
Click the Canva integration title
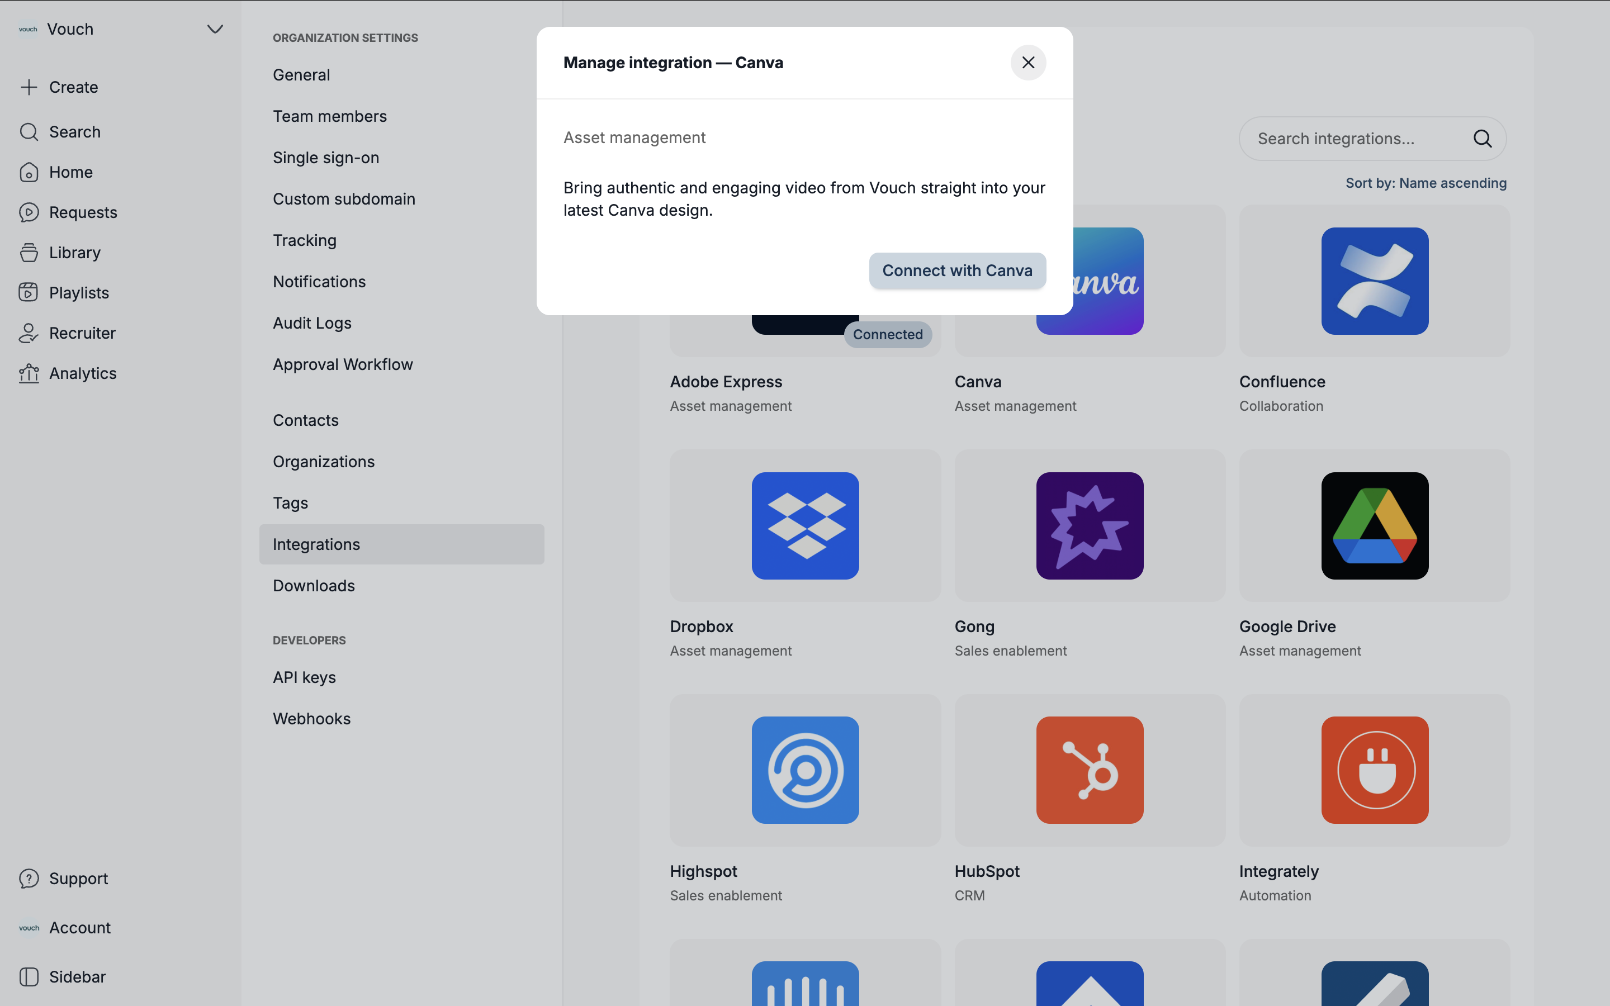tap(977, 382)
